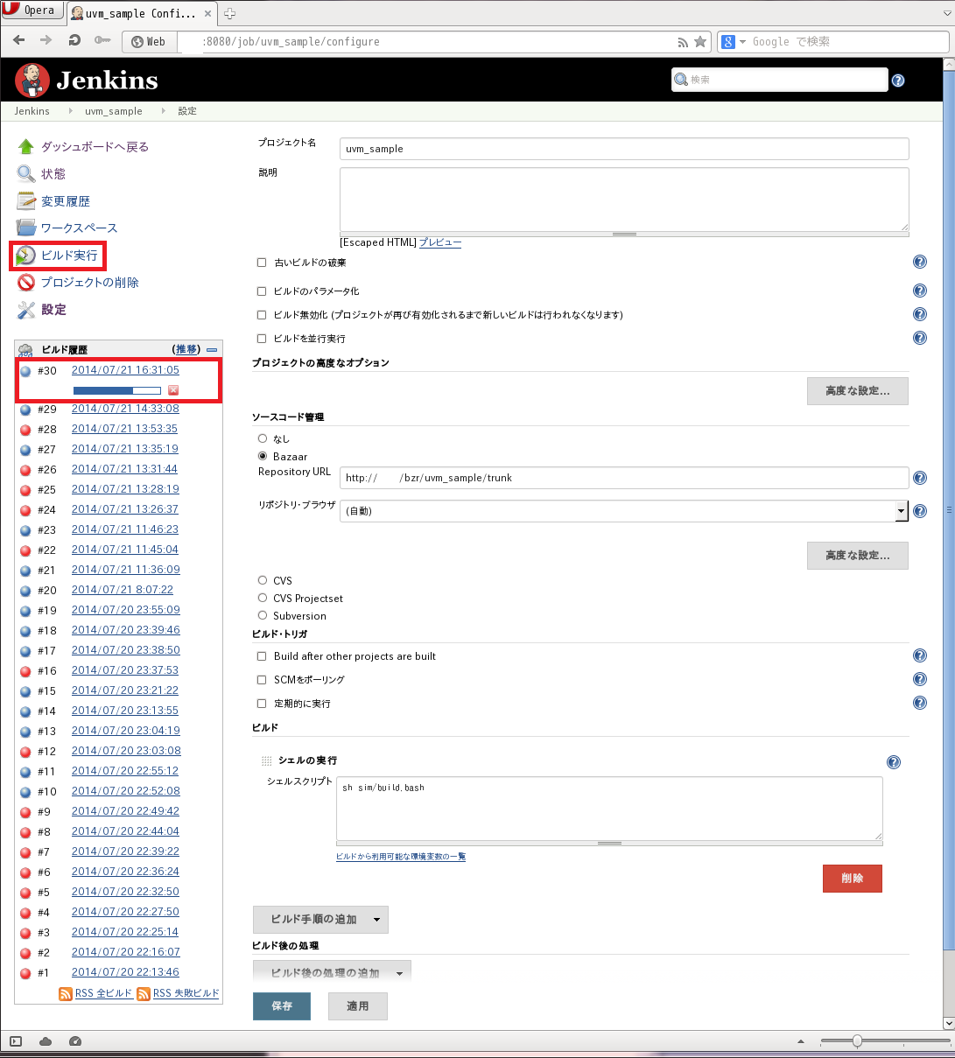Viewport: 955px width, 1058px height.
Task: Select uvm_sample Config browser tab
Action: click(142, 13)
